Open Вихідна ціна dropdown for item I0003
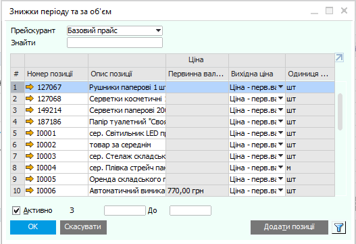This screenshot has width=356, height=244. pyautogui.click(x=280, y=155)
